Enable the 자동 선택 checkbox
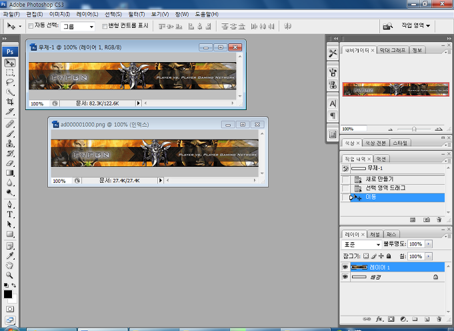This screenshot has width=454, height=331. (31, 26)
